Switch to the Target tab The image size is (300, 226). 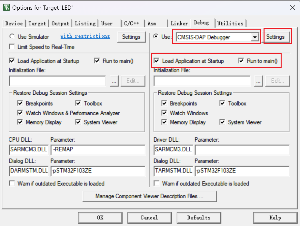pos(37,24)
